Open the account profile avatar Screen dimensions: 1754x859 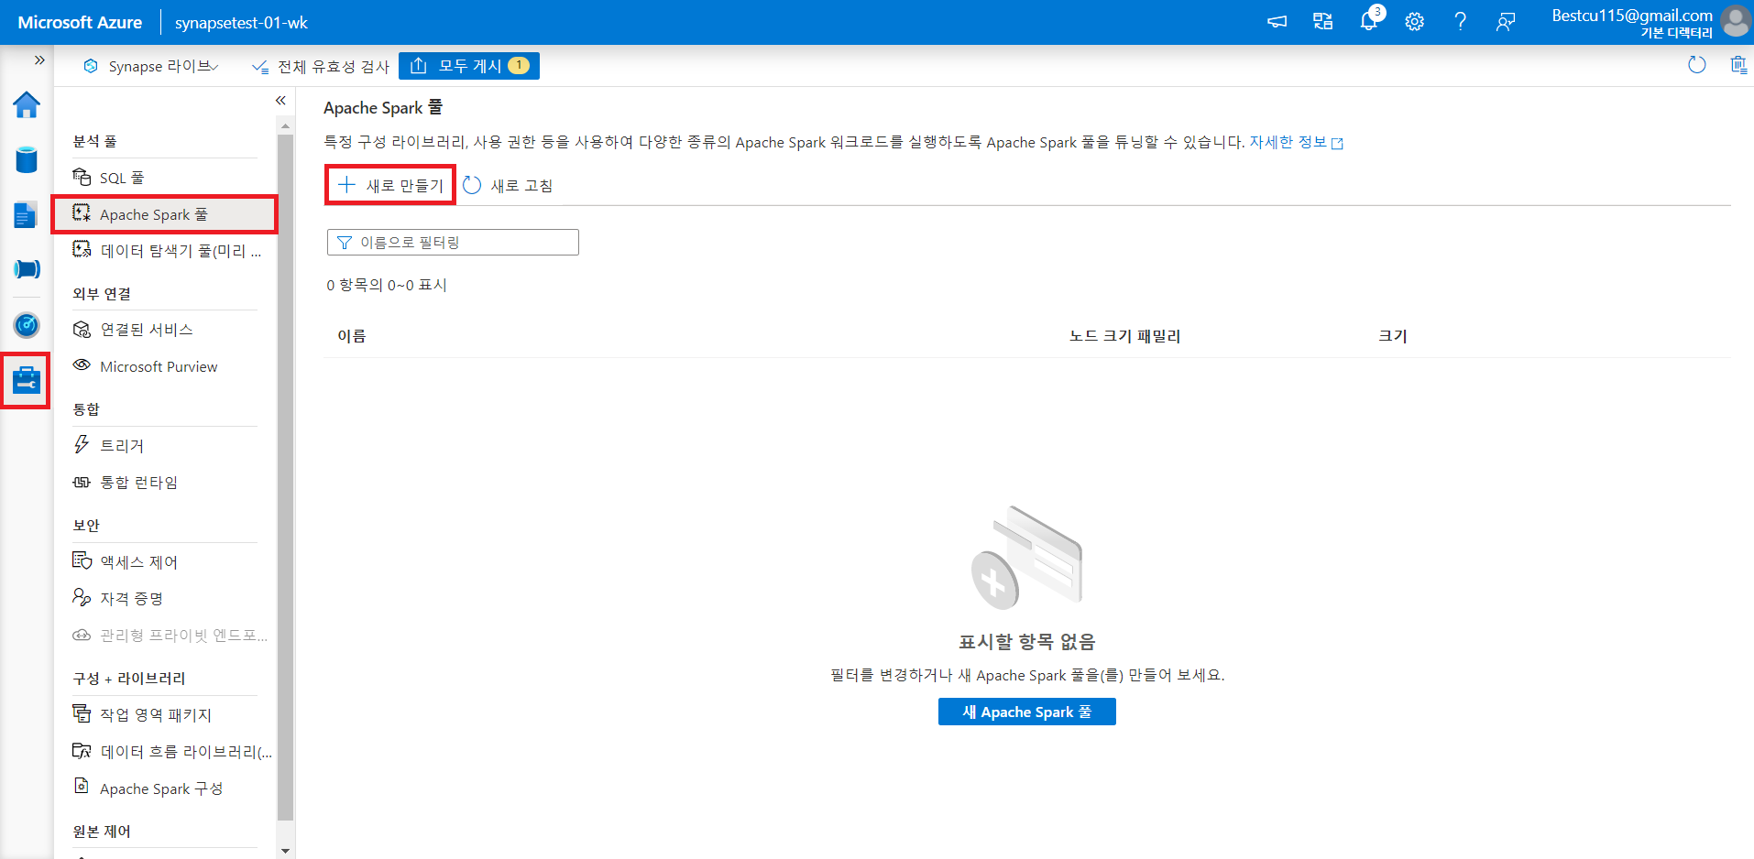pyautogui.click(x=1735, y=21)
